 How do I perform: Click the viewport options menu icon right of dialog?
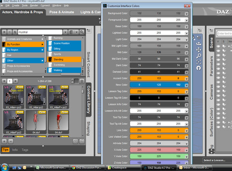200,30
